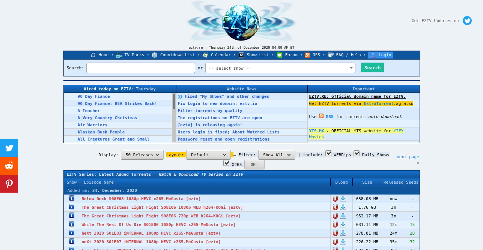Sort by Seeds column header

point(412,182)
